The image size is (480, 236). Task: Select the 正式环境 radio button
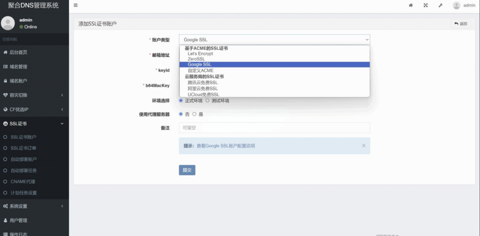[x=181, y=100]
